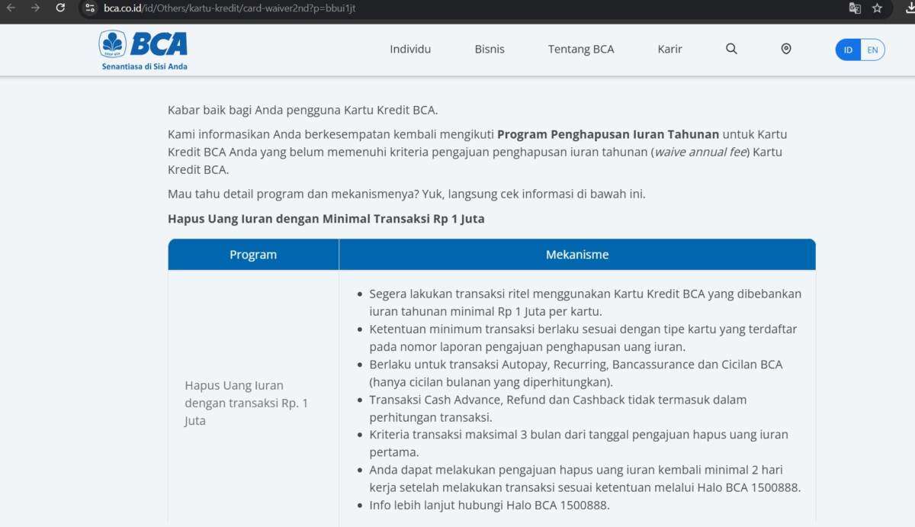Click the Mekanisme table header

click(x=577, y=255)
